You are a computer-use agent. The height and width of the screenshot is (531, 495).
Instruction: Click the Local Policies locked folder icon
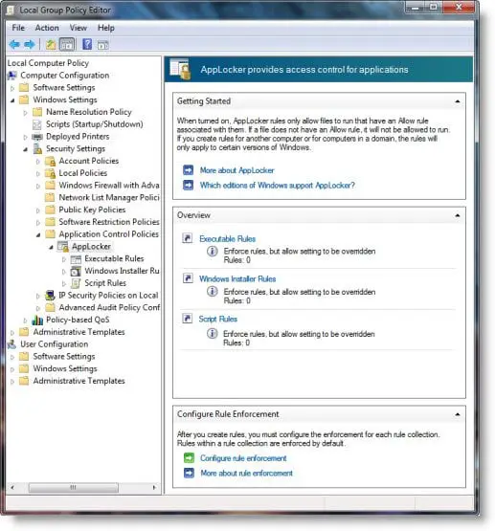pos(50,173)
